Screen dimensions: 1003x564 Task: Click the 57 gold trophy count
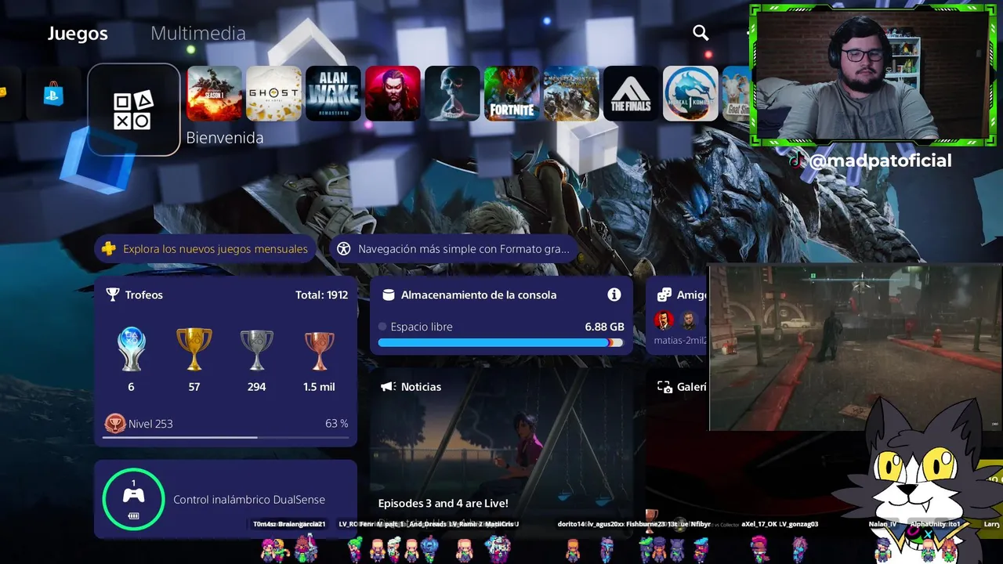(194, 387)
